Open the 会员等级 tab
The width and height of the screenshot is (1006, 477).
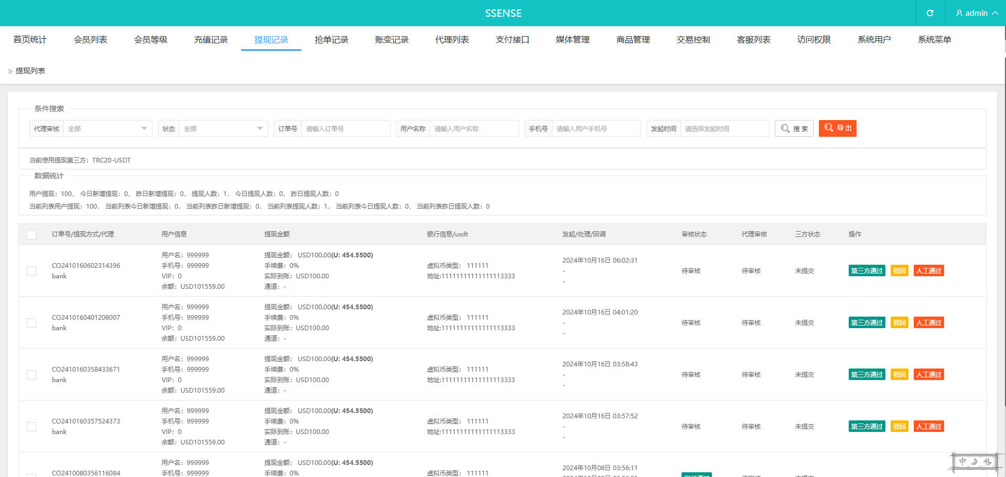tap(150, 40)
